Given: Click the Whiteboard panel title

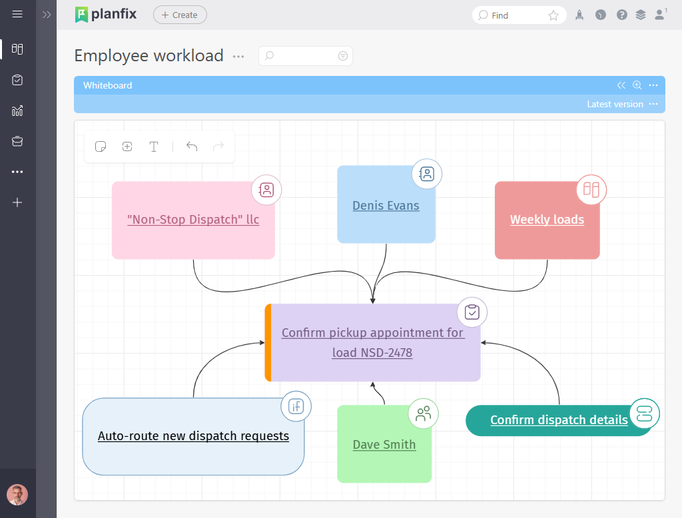Looking at the screenshot, I should pos(107,86).
